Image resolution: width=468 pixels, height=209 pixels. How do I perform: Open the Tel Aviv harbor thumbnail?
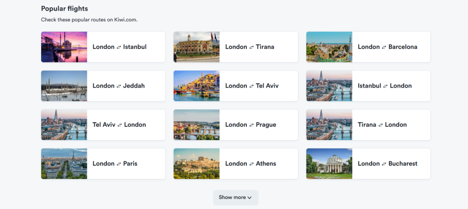tap(197, 86)
